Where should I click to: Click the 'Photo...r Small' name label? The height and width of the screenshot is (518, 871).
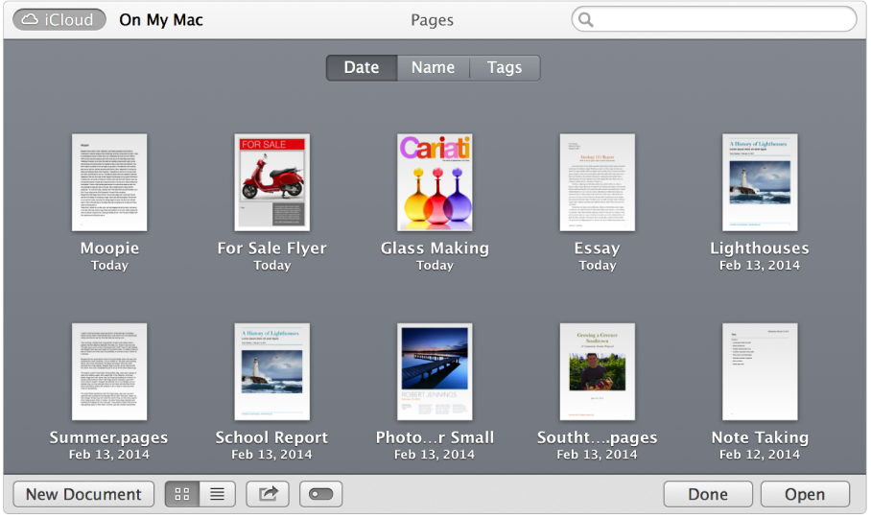pyautogui.click(x=435, y=437)
